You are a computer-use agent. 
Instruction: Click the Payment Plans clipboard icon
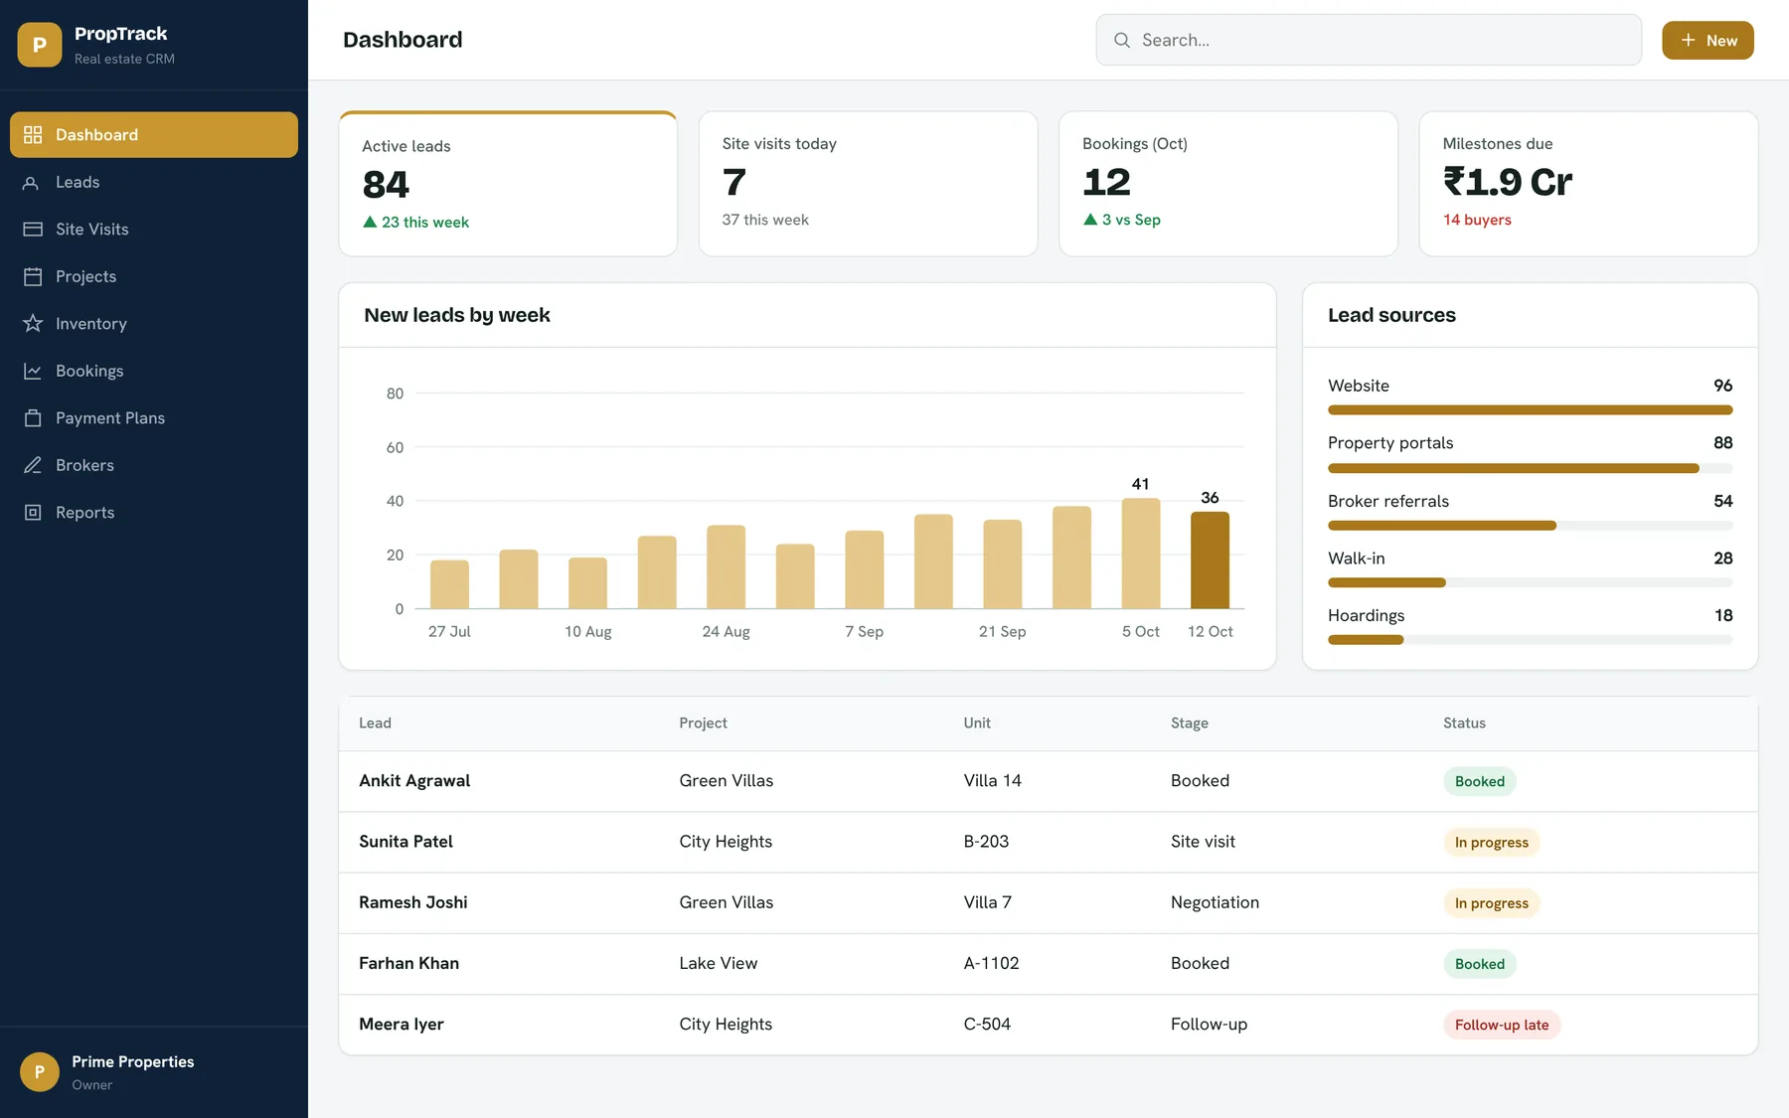[33, 417]
